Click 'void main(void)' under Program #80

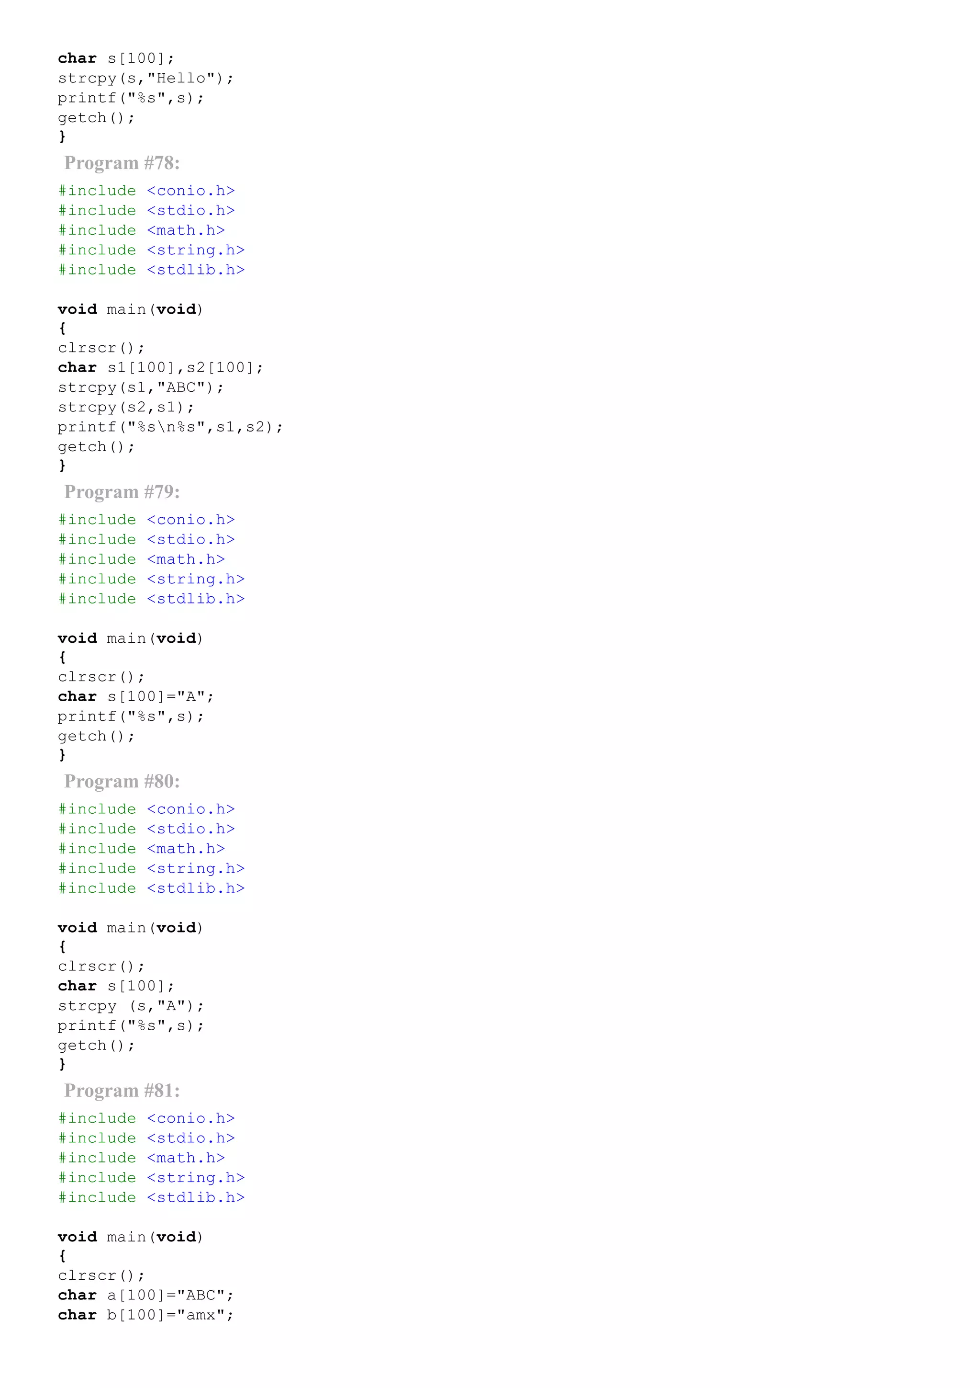point(131,928)
